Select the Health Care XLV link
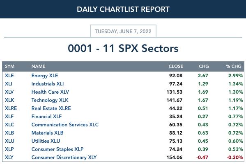 coord(50,92)
